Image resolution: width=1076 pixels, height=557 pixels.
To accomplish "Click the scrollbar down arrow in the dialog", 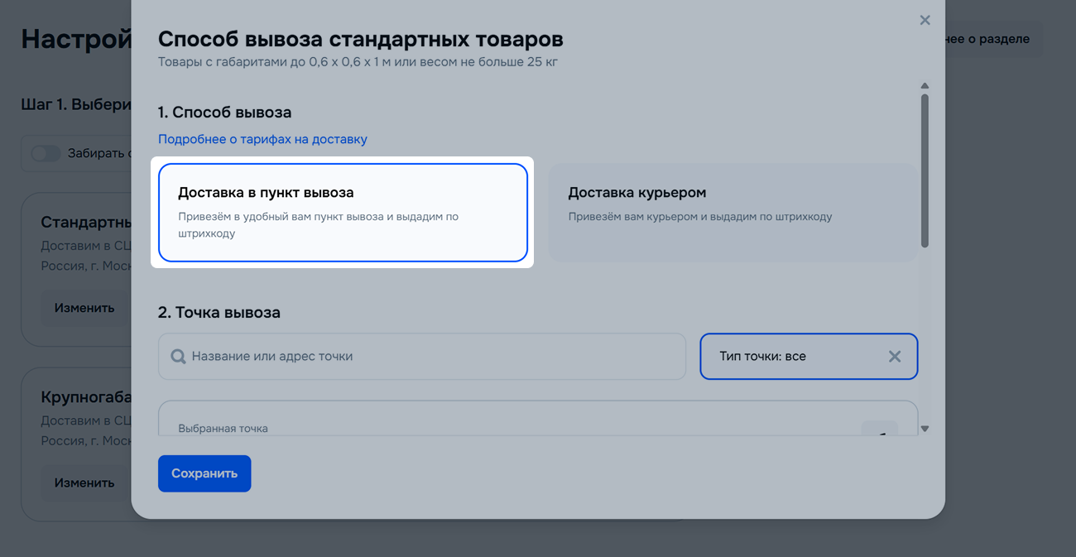I will (x=925, y=429).
